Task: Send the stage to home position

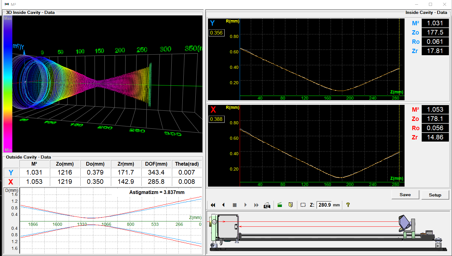Action: tap(267, 205)
